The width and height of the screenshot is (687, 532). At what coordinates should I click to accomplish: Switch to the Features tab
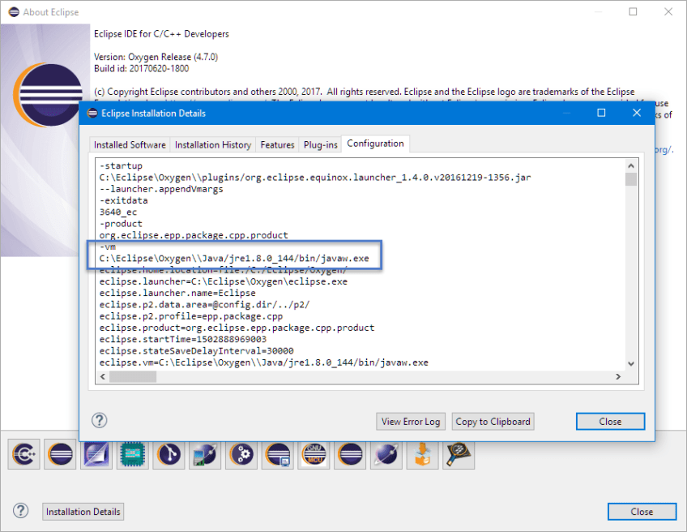pyautogui.click(x=277, y=144)
